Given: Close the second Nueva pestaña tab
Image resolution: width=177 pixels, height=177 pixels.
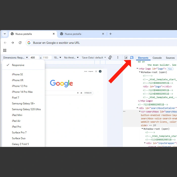Looking at the screenshot, I should tap(103, 34).
